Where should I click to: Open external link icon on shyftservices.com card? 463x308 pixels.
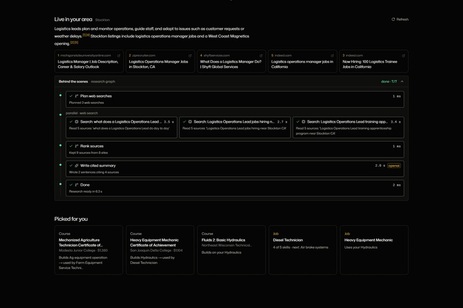[x=261, y=56]
